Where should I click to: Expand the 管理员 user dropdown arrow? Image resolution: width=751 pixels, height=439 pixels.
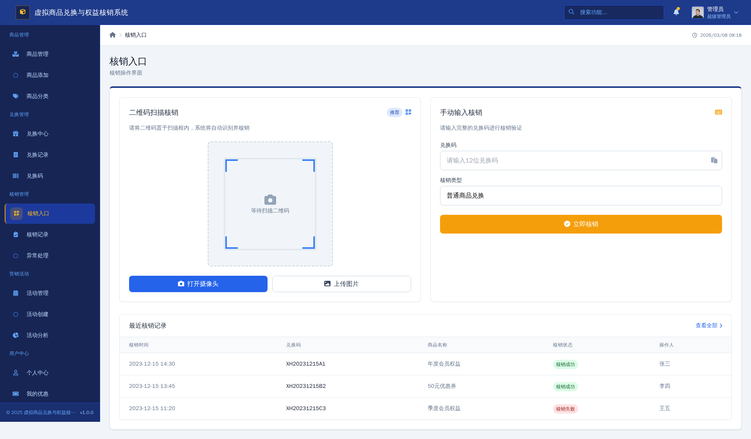(736, 12)
